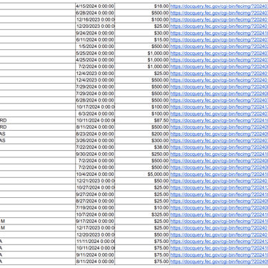Open the FEC link in the 6/11/2024 row

pos(219,40)
